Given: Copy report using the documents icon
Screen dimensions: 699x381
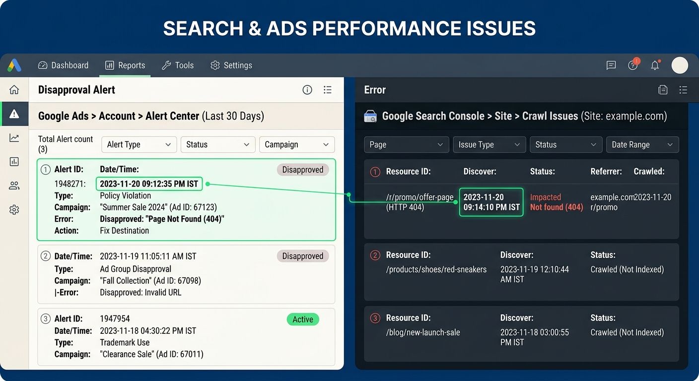Looking at the screenshot, I should click(x=663, y=90).
